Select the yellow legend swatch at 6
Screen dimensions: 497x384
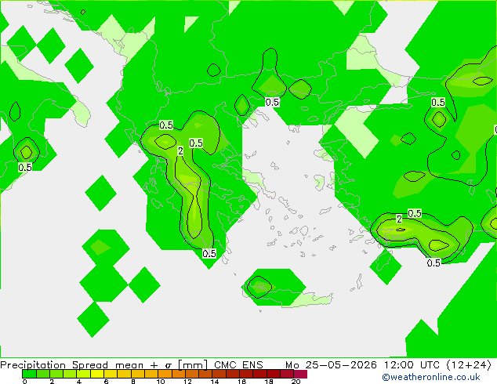click(111, 374)
